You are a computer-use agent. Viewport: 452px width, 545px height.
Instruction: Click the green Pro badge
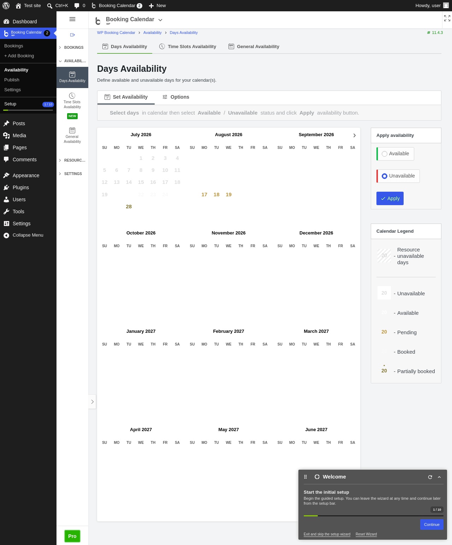pyautogui.click(x=72, y=536)
